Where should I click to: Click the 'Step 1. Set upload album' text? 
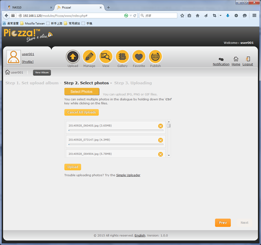(x=32, y=83)
